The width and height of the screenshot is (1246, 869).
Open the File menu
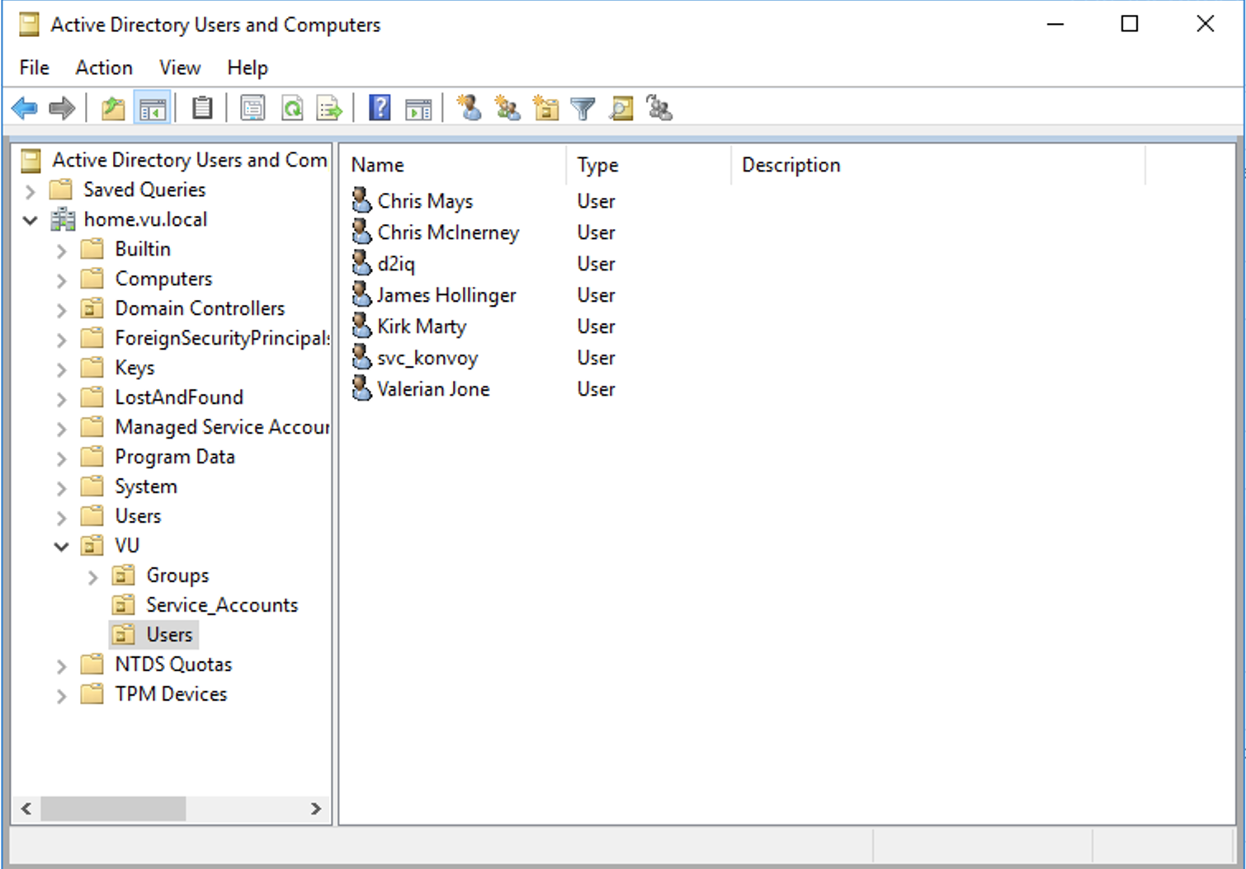point(35,68)
